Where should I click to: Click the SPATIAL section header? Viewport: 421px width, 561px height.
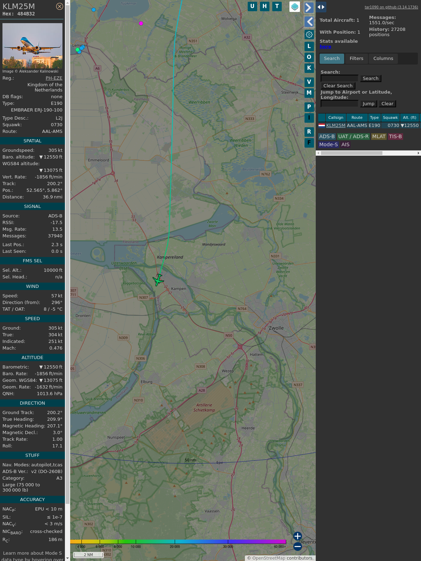click(32, 141)
